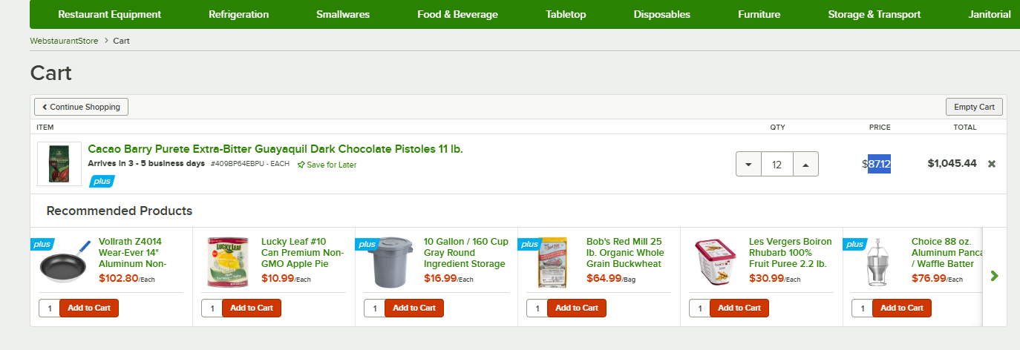Open the Lucky Leaf apple pie can image
This screenshot has height=350, width=1020.
pyautogui.click(x=229, y=262)
